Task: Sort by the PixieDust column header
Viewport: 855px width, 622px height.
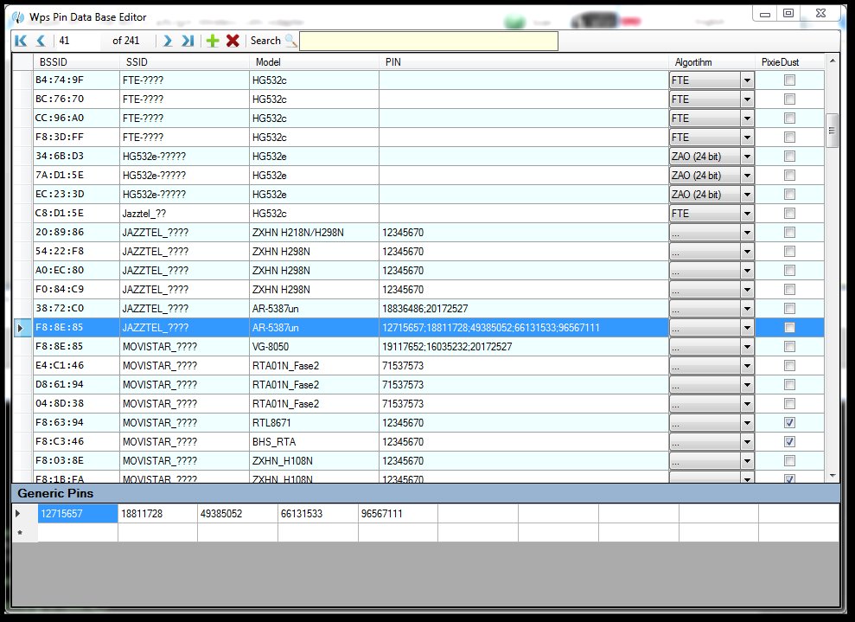Action: [x=789, y=62]
